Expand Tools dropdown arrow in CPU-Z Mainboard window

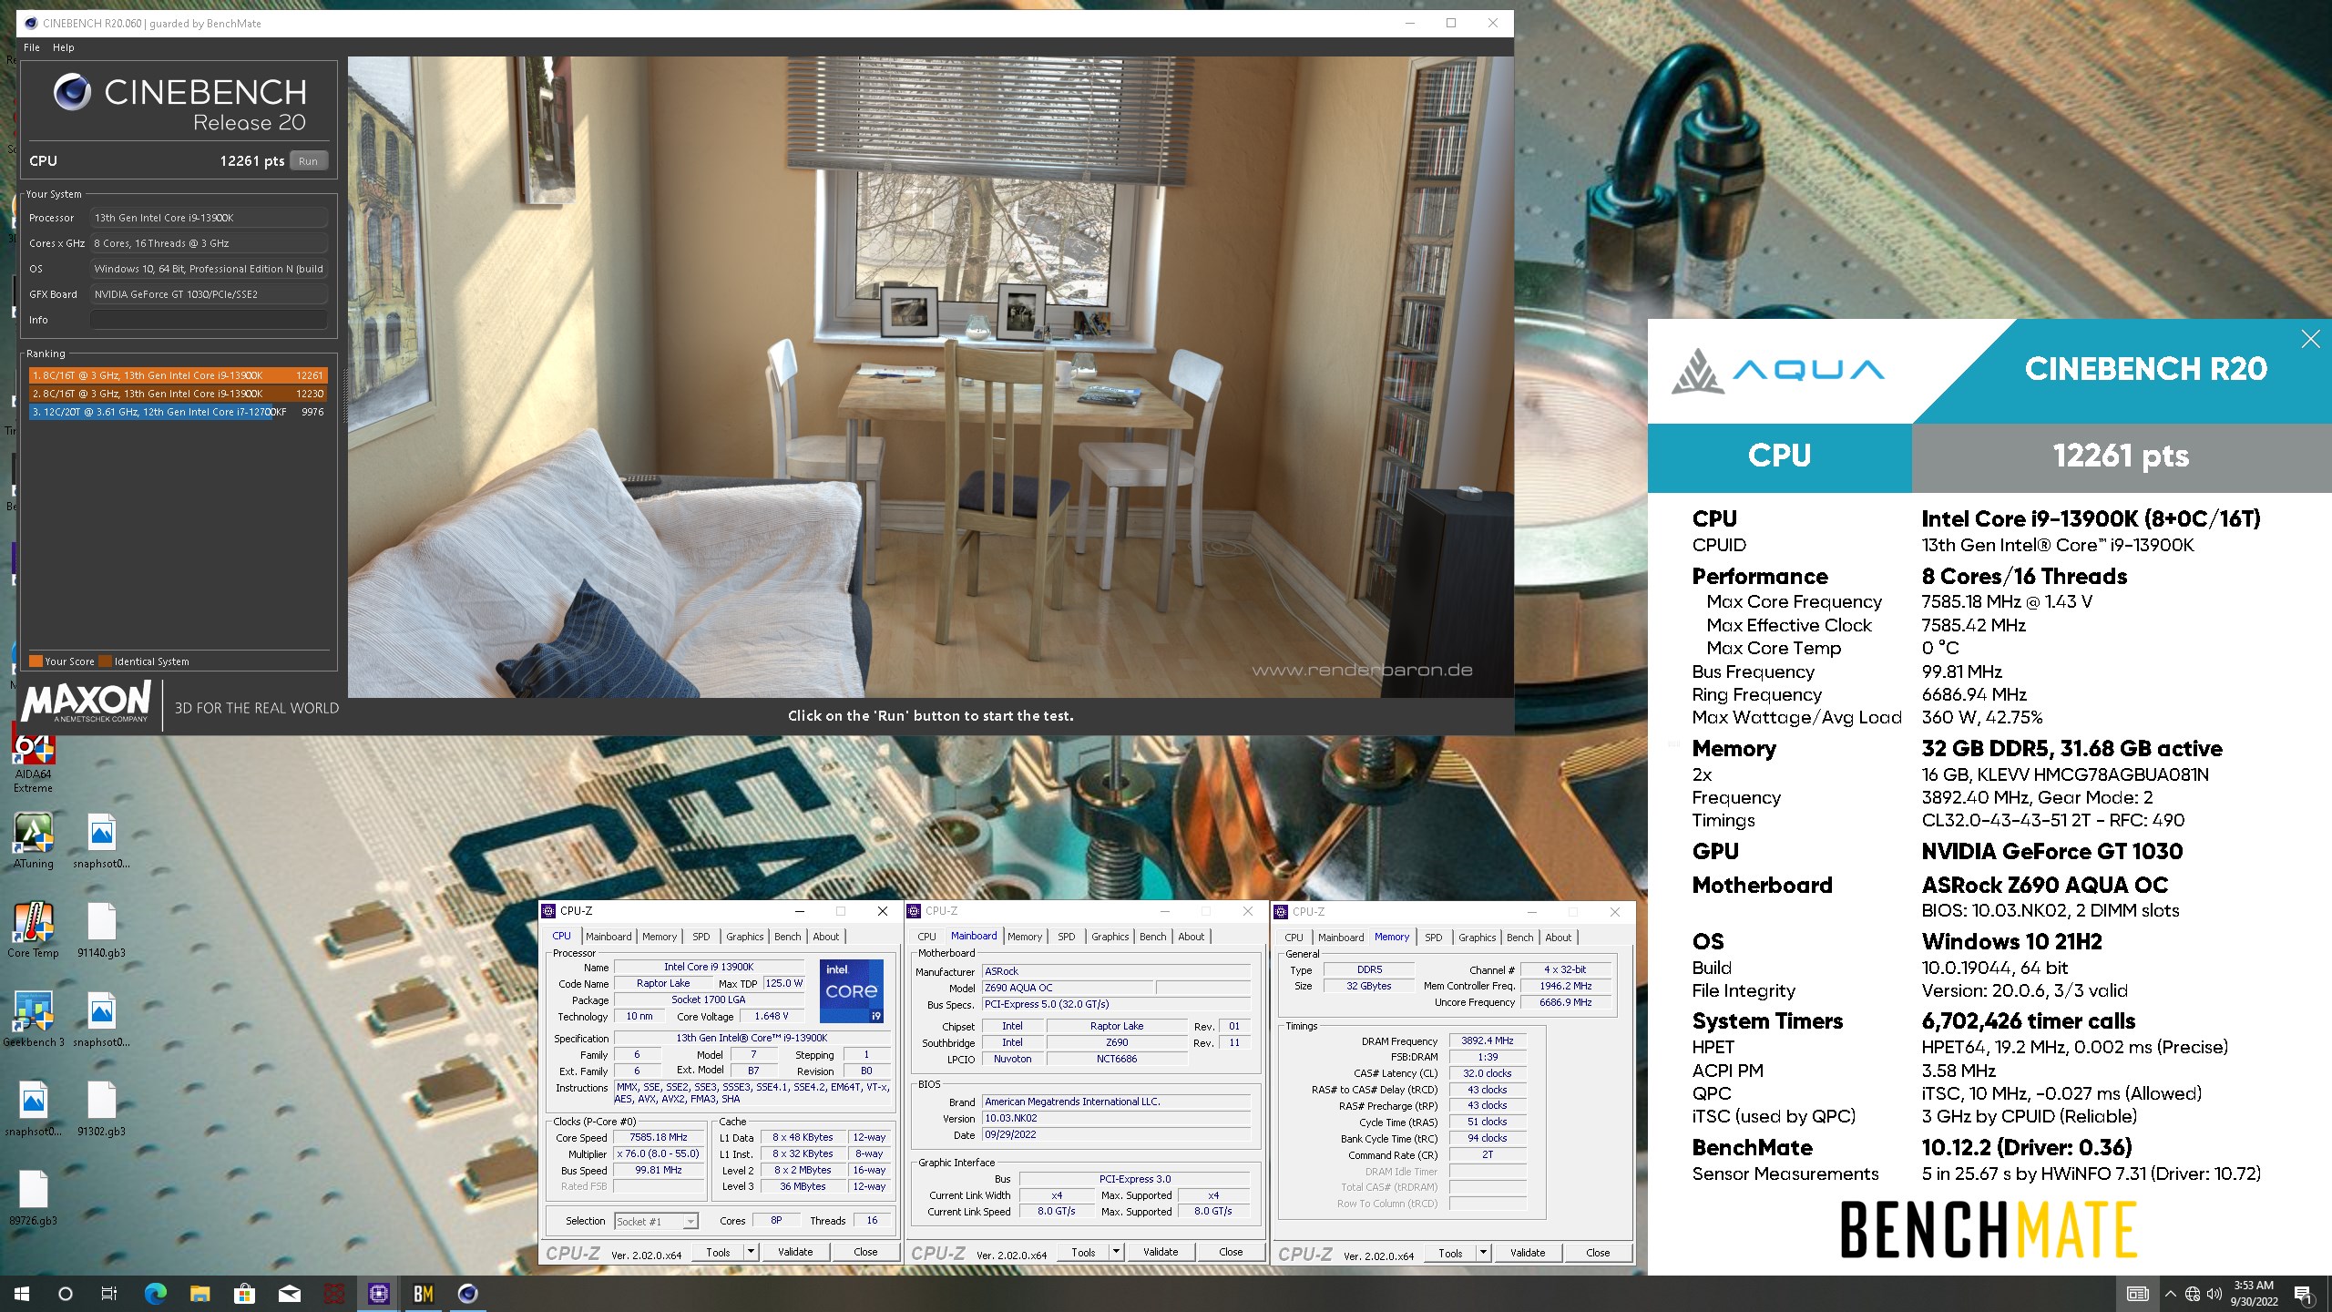tap(1116, 1252)
